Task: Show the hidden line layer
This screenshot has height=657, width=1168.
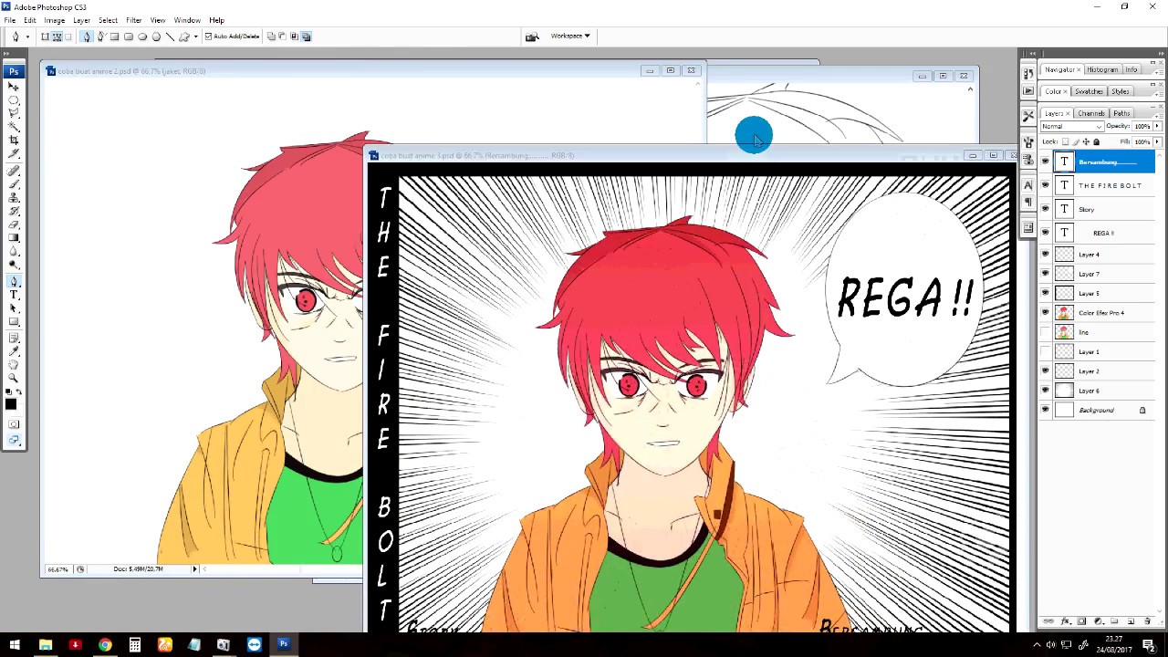Action: pos(1046,332)
